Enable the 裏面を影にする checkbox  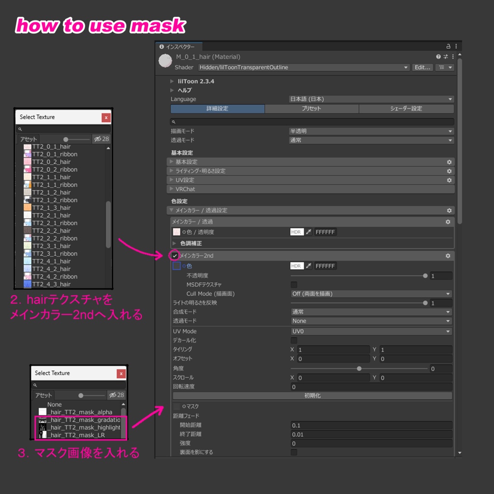coord(294,453)
